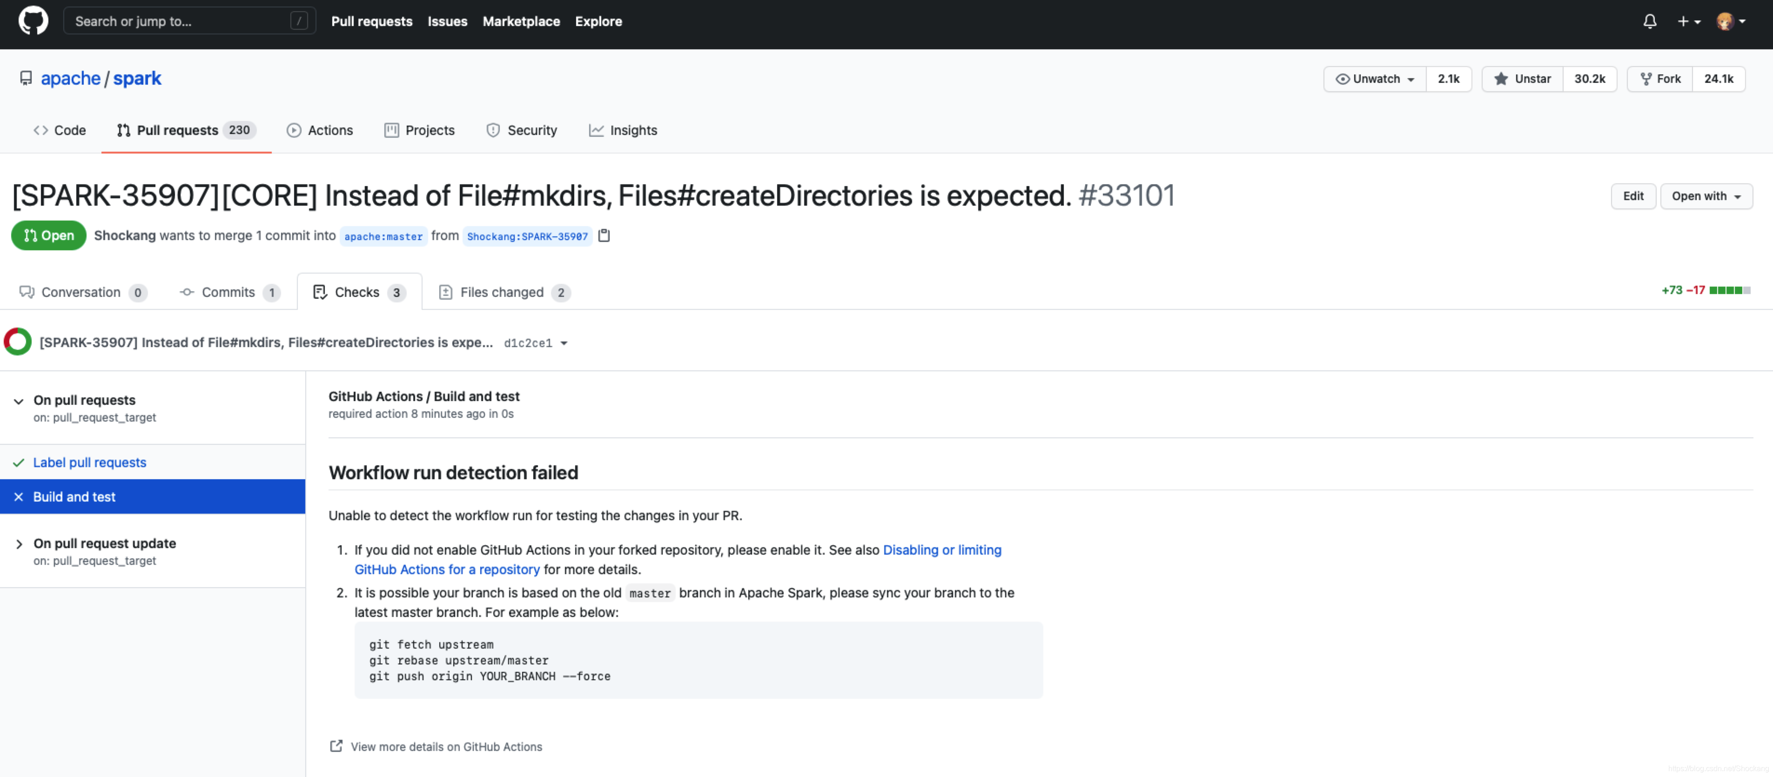Click the Actions play-circle icon
Image resolution: width=1773 pixels, height=777 pixels.
point(294,130)
